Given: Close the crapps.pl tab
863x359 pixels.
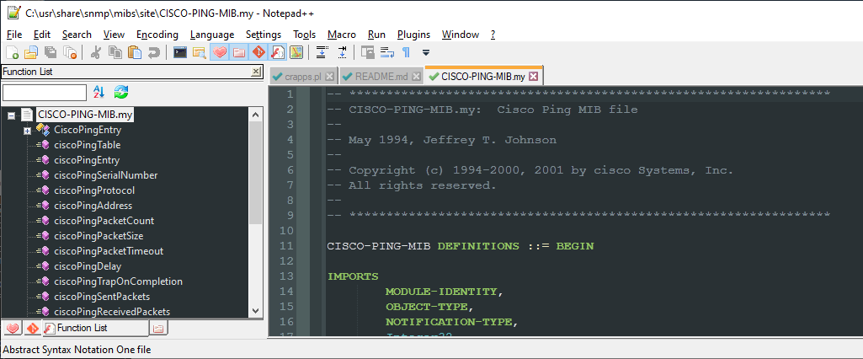Looking at the screenshot, I should (x=330, y=77).
